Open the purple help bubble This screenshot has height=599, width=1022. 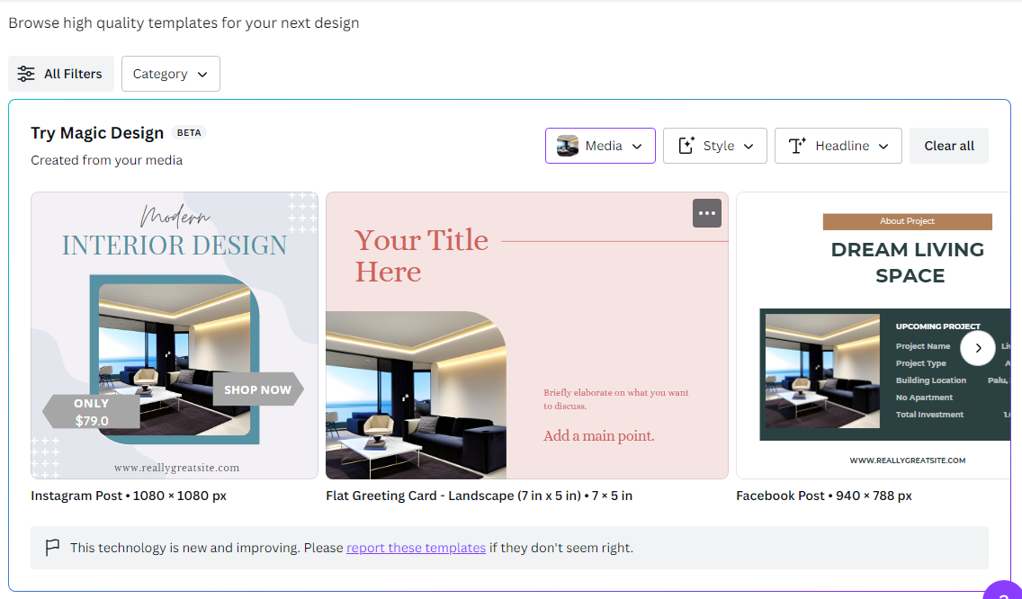click(1004, 591)
